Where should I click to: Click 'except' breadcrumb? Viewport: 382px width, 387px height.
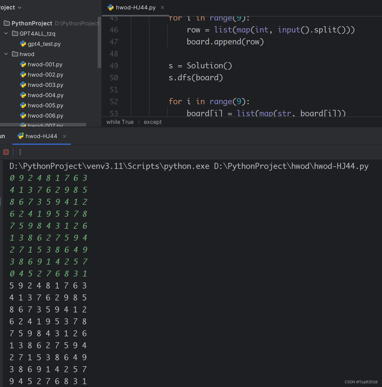[x=153, y=122]
